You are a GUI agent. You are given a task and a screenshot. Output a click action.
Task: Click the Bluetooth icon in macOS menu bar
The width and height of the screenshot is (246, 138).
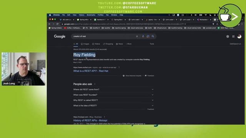coord(191,15)
